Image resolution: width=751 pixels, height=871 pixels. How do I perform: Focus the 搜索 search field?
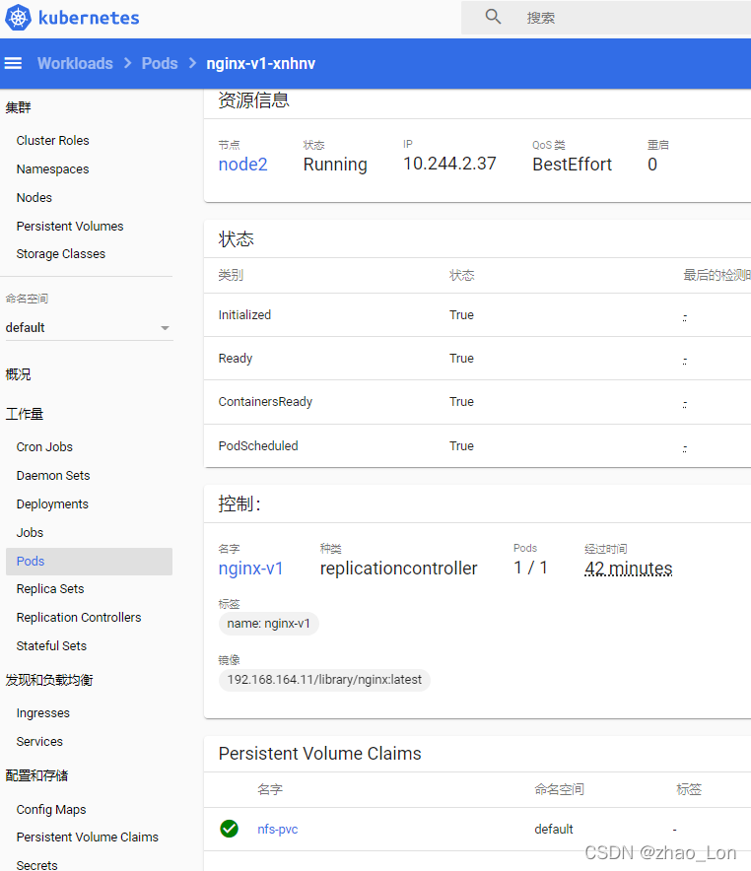coord(606,18)
